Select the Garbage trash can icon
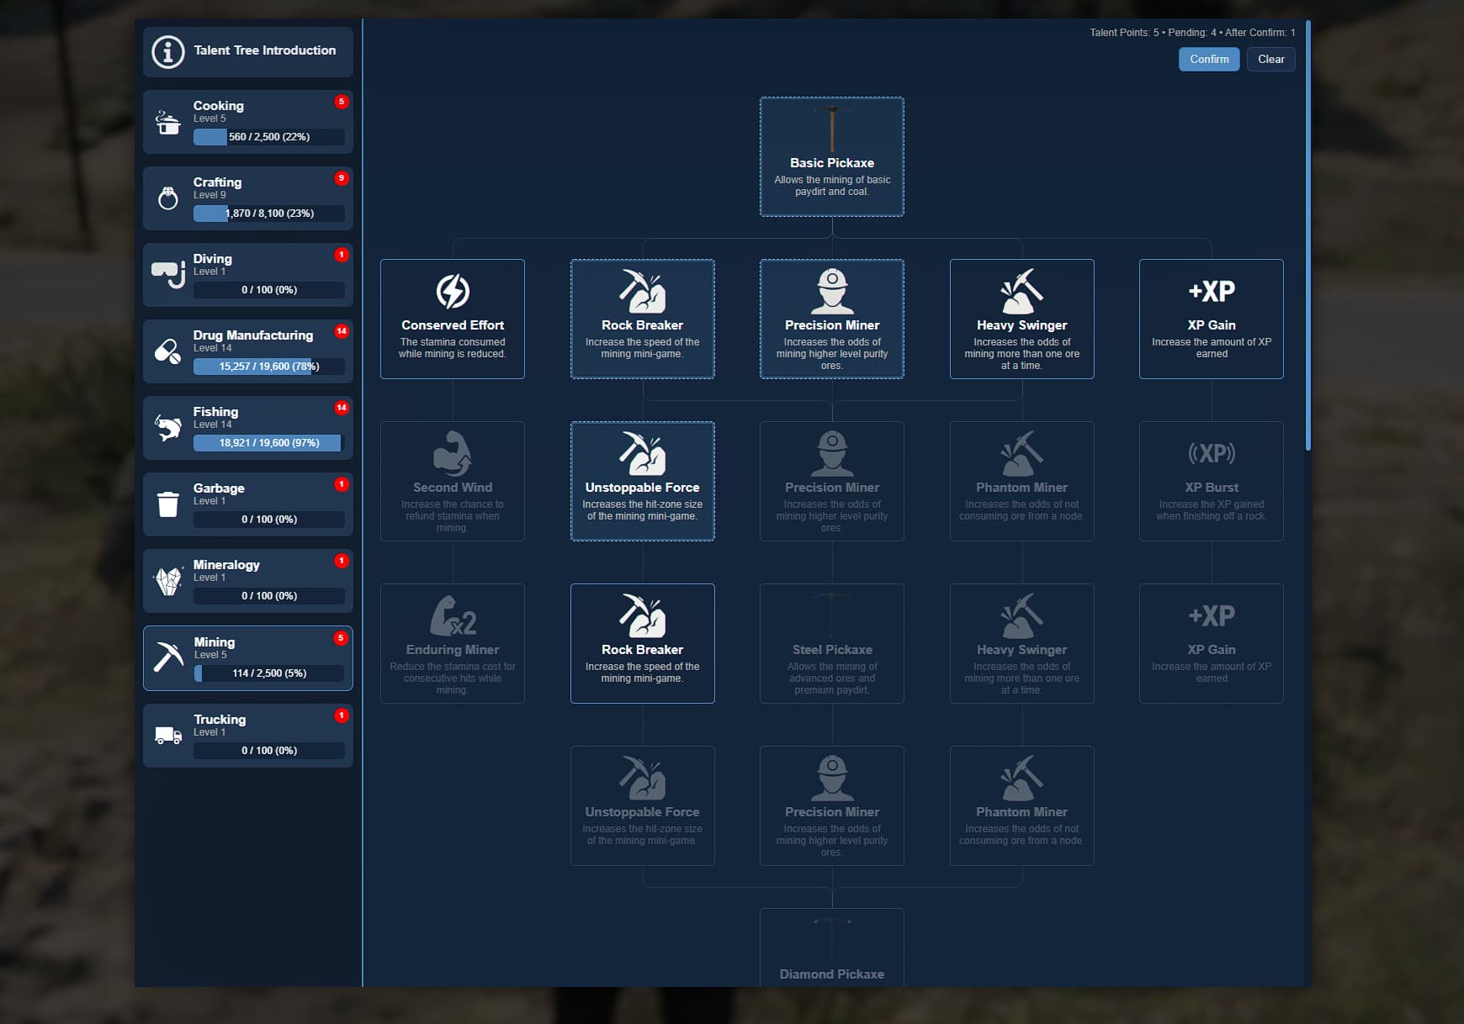Image resolution: width=1464 pixels, height=1024 pixels. tap(168, 504)
